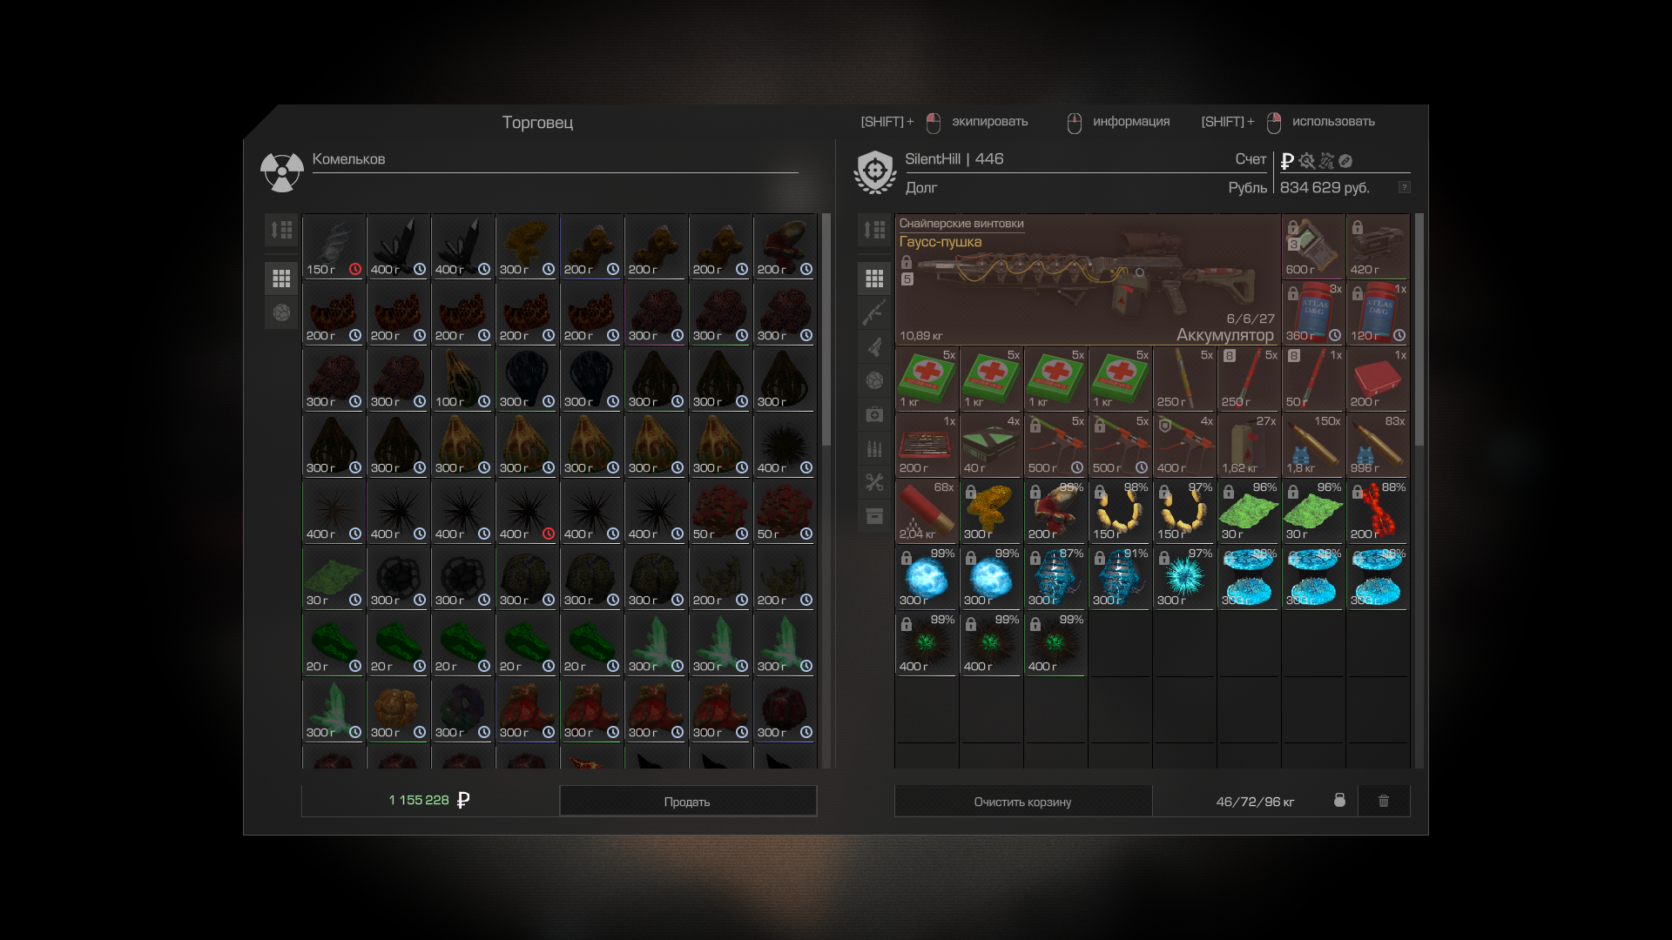This screenshot has width=1672, height=940.
Task: Click the trader radiation emblem
Action: click(282, 171)
